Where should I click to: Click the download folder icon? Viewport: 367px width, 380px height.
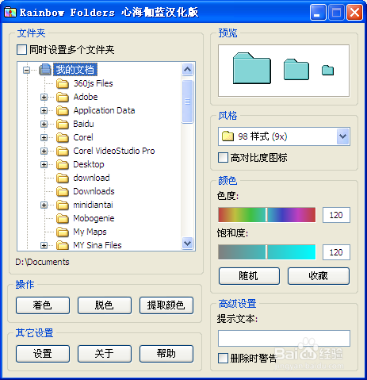63,178
